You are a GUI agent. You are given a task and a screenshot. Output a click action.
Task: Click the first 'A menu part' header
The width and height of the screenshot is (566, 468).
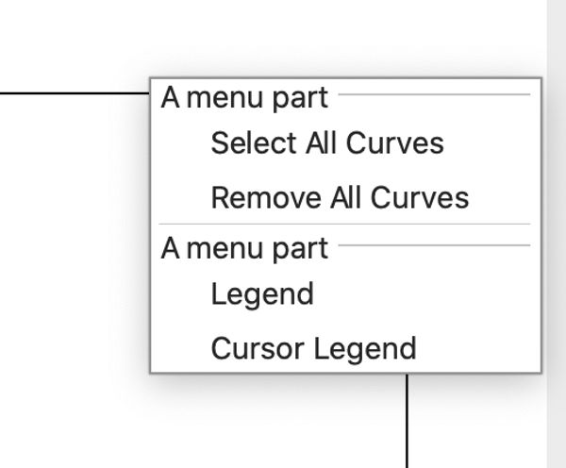pyautogui.click(x=244, y=97)
